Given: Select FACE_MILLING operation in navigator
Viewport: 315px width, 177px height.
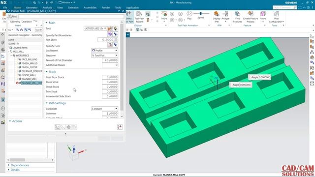Looking at the screenshot, I should click(30, 59).
